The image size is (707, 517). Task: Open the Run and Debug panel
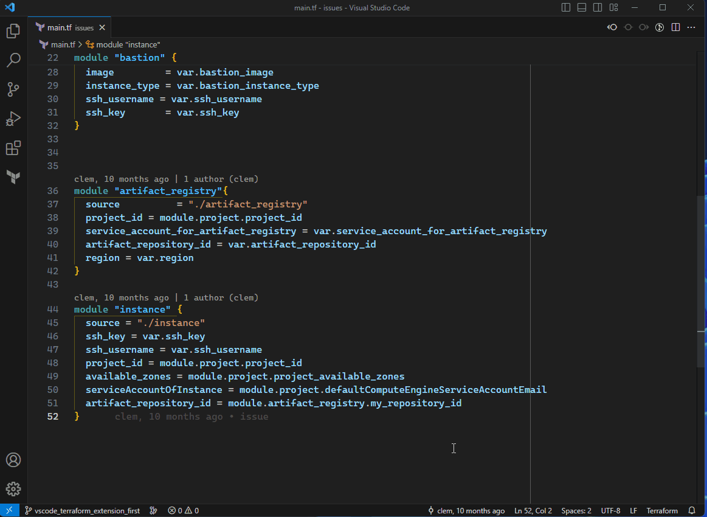pyautogui.click(x=13, y=119)
